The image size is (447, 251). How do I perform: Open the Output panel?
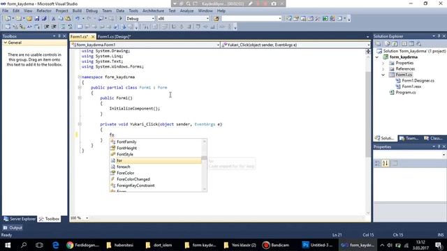click(13, 228)
